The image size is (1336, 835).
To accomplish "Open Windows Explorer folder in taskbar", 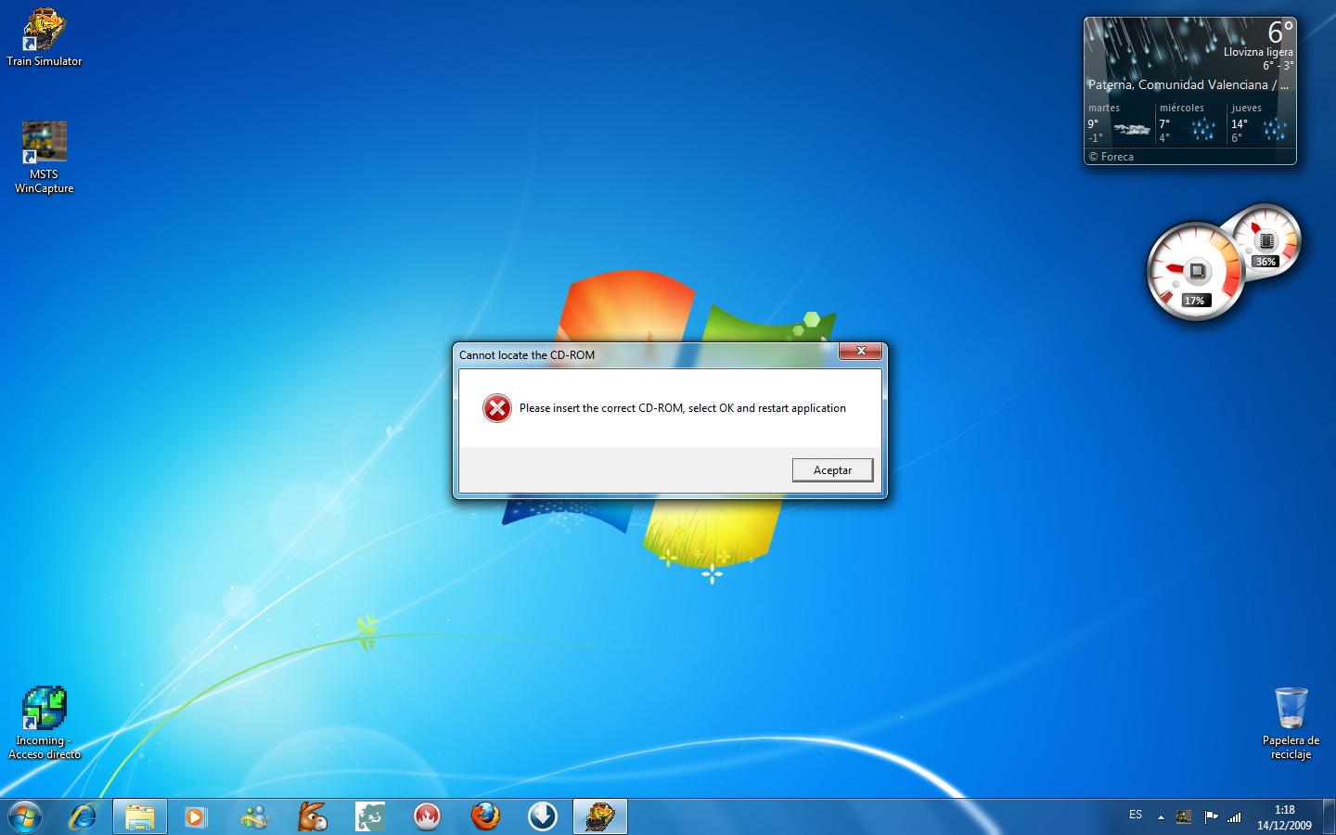I will click(140, 816).
